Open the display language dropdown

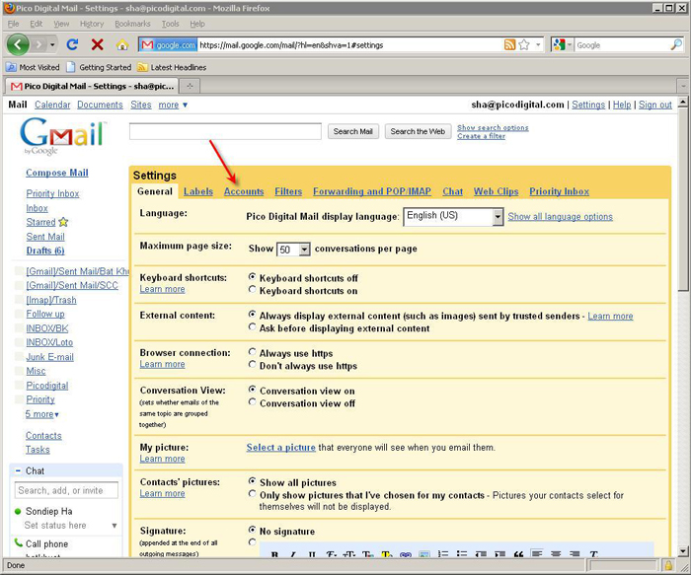click(453, 216)
